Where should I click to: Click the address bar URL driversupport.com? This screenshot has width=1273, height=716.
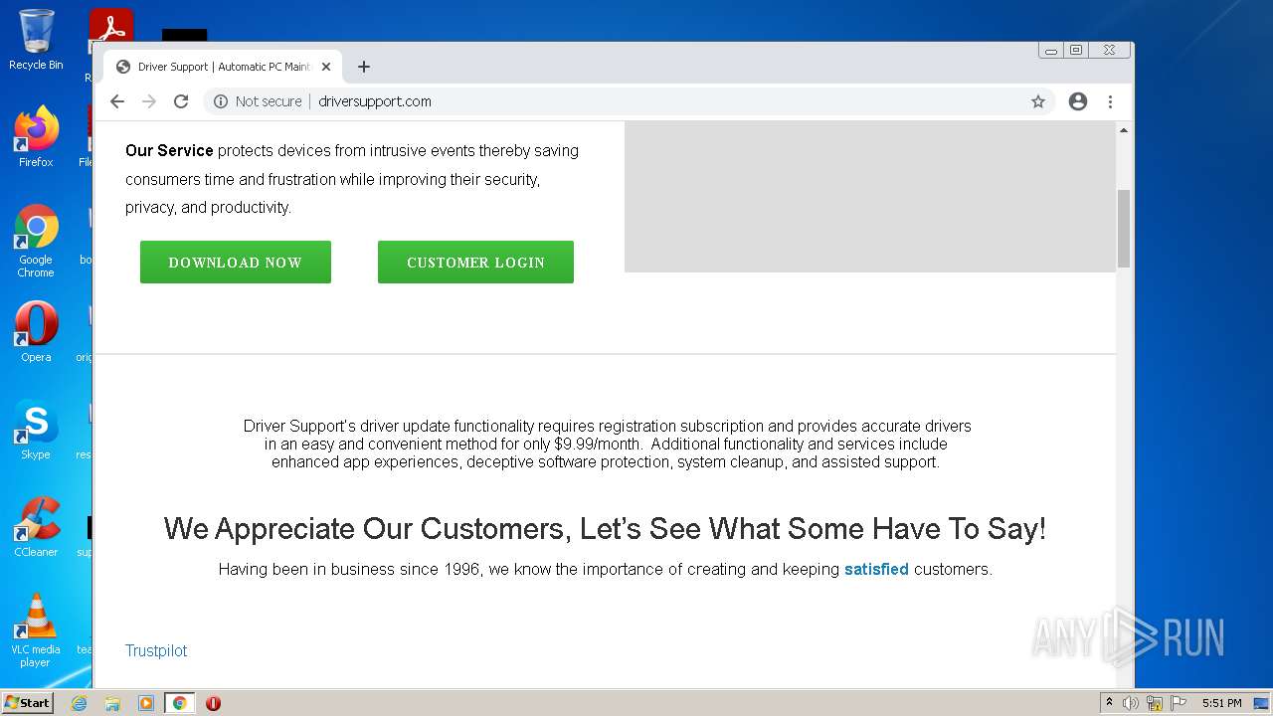click(x=375, y=101)
